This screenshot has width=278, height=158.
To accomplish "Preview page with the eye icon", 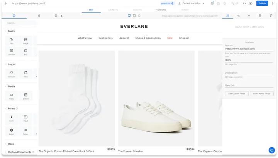I will coord(251,3).
